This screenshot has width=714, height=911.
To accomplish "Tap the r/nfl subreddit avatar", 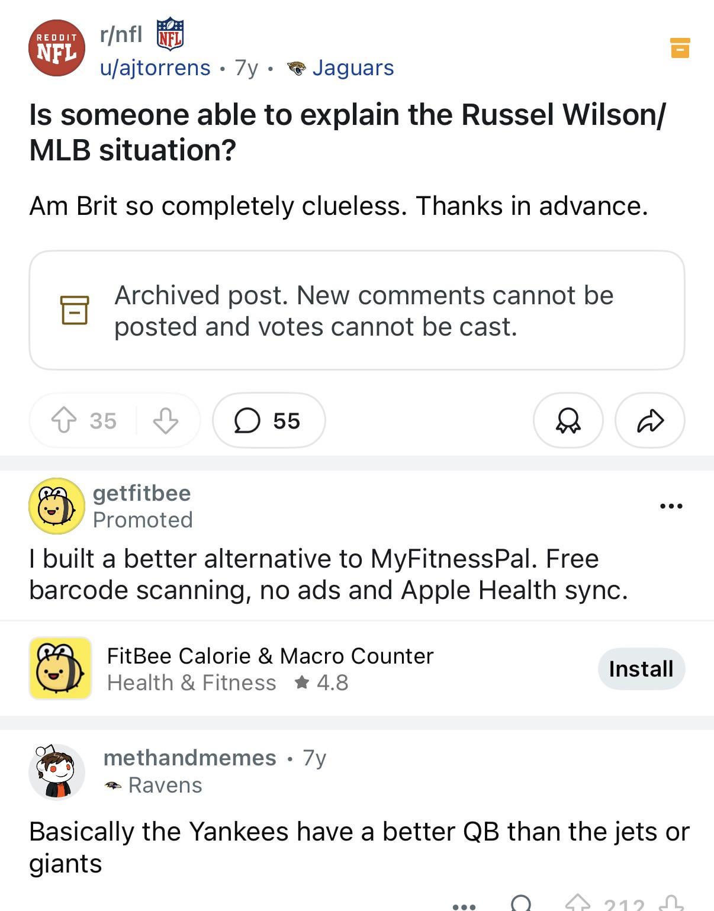I will (57, 48).
